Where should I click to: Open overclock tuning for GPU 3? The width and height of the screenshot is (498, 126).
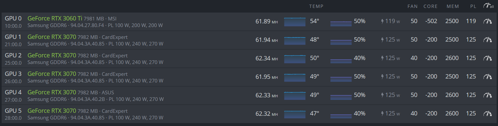(487, 77)
